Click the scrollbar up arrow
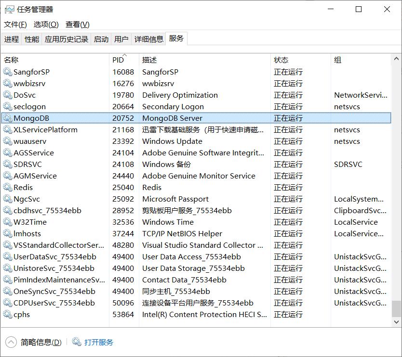The height and width of the screenshot is (357, 402). pyautogui.click(x=396, y=59)
